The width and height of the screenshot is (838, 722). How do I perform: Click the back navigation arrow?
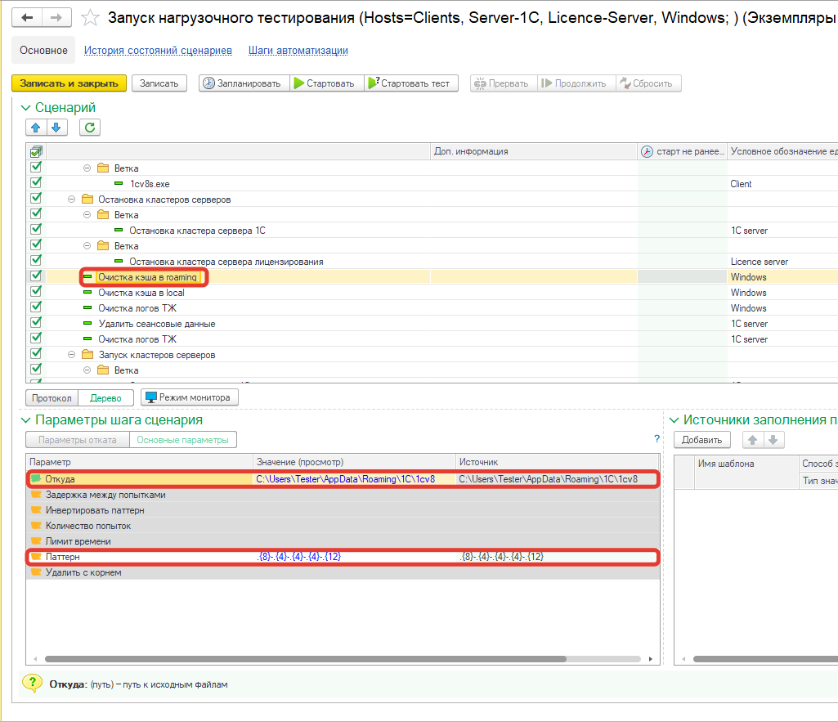(28, 17)
